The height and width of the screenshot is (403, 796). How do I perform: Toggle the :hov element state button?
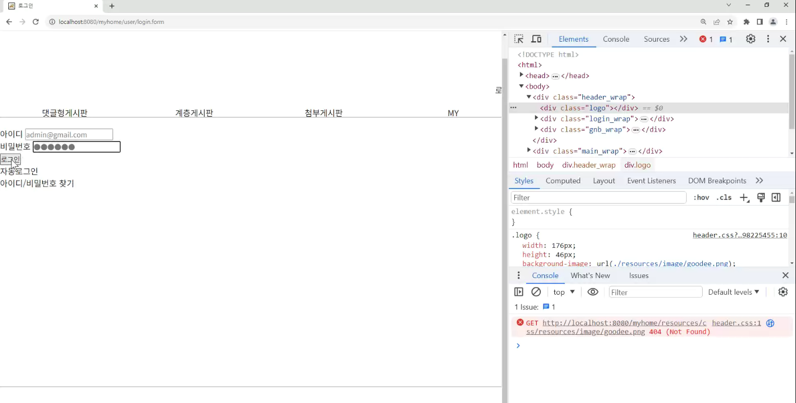click(x=701, y=197)
